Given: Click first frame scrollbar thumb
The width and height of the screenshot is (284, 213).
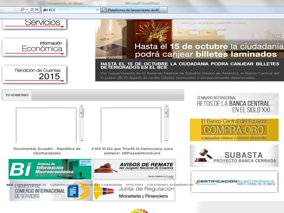Looking at the screenshot, I should coord(82,113).
